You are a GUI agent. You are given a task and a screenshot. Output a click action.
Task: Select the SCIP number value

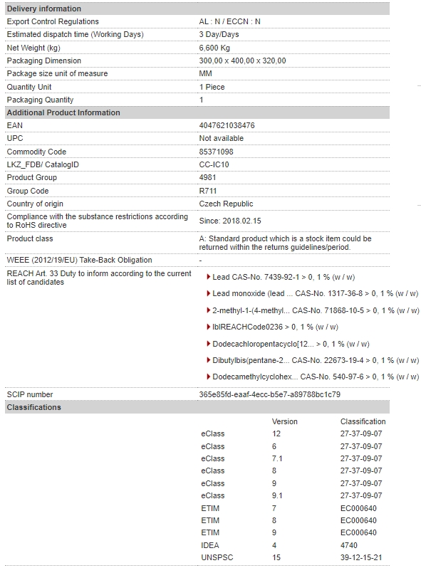coord(269,394)
